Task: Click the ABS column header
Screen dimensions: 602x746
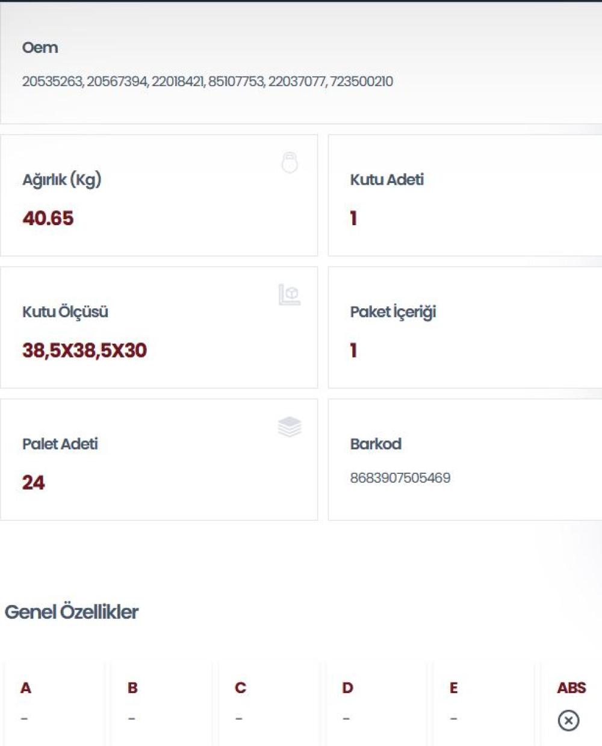Action: click(571, 688)
